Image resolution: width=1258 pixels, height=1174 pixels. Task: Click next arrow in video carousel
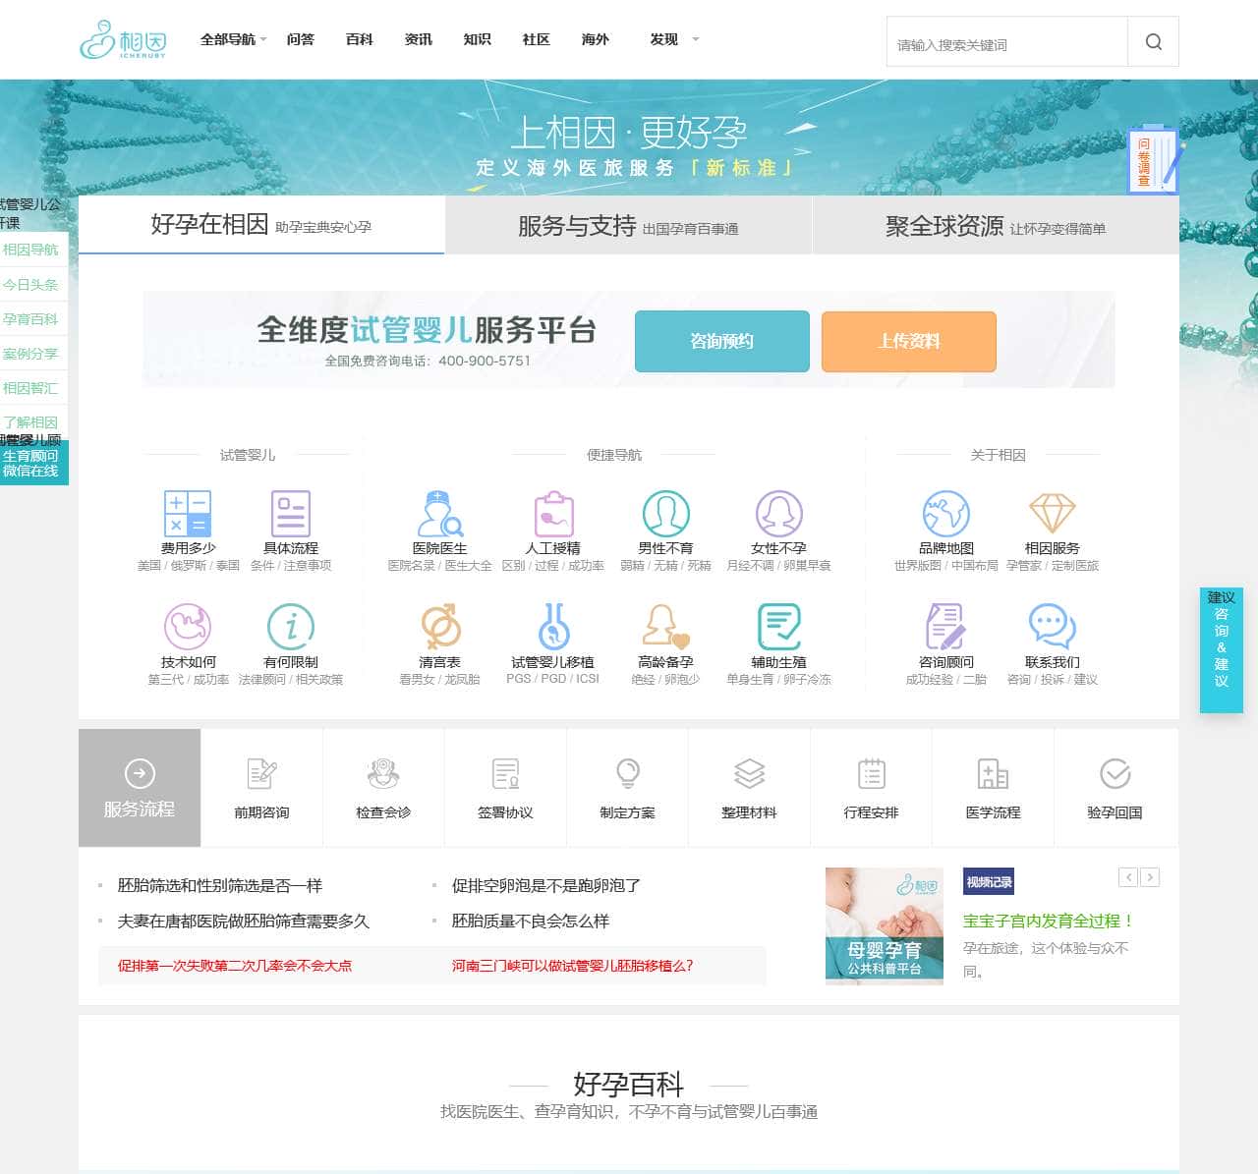pos(1150,877)
